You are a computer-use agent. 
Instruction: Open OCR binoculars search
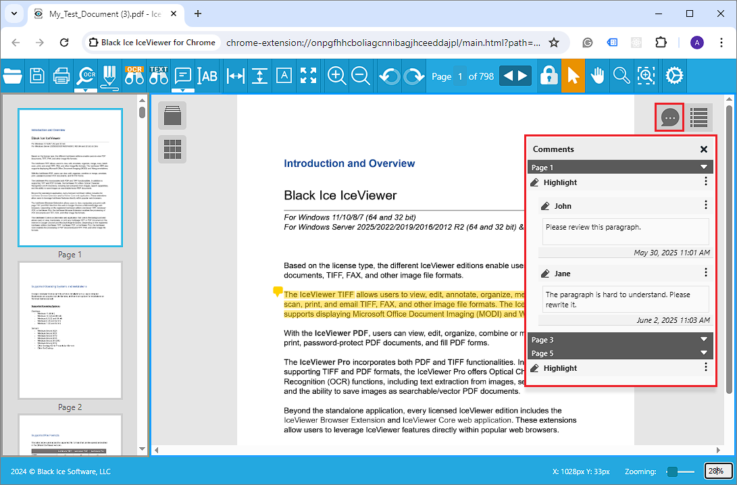point(134,75)
